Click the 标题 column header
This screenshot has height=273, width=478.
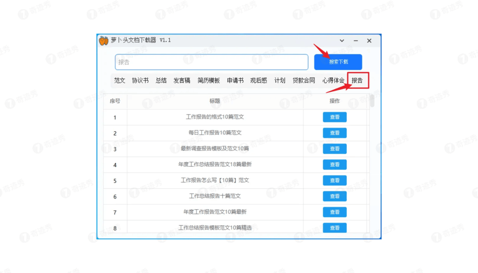pyautogui.click(x=215, y=101)
